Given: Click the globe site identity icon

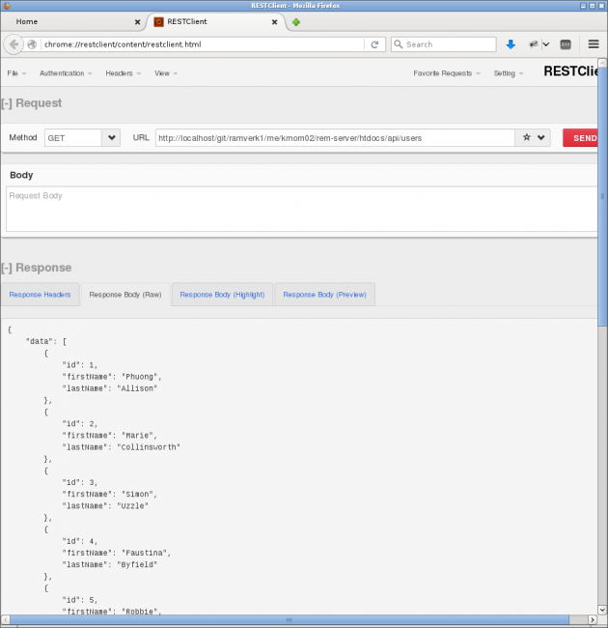Looking at the screenshot, I should [x=32, y=44].
